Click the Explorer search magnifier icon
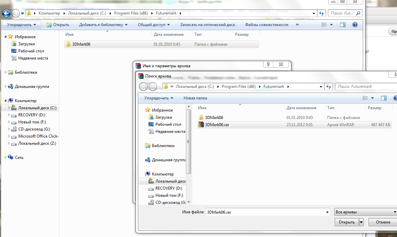 coord(358,13)
